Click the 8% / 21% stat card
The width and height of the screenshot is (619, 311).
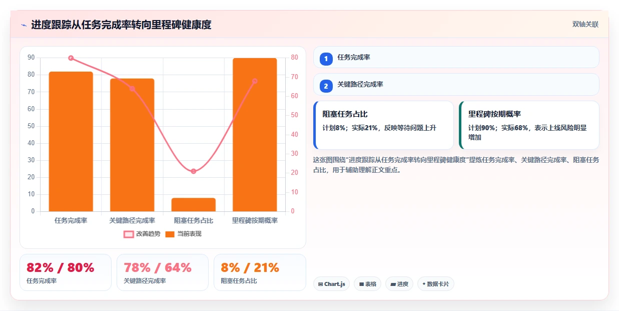[260, 272]
